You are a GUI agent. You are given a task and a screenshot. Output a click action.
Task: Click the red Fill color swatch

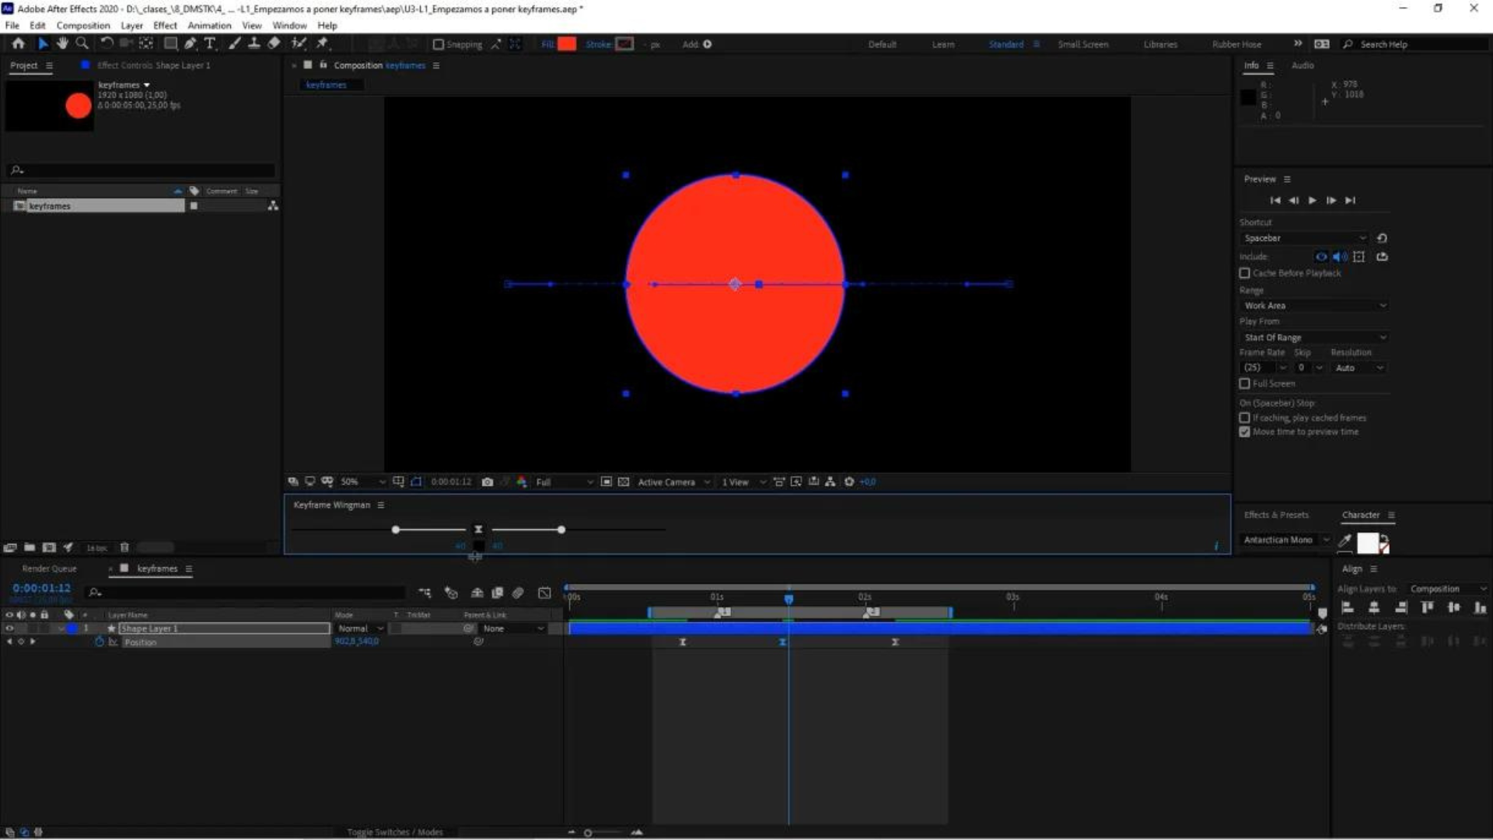(x=568, y=44)
